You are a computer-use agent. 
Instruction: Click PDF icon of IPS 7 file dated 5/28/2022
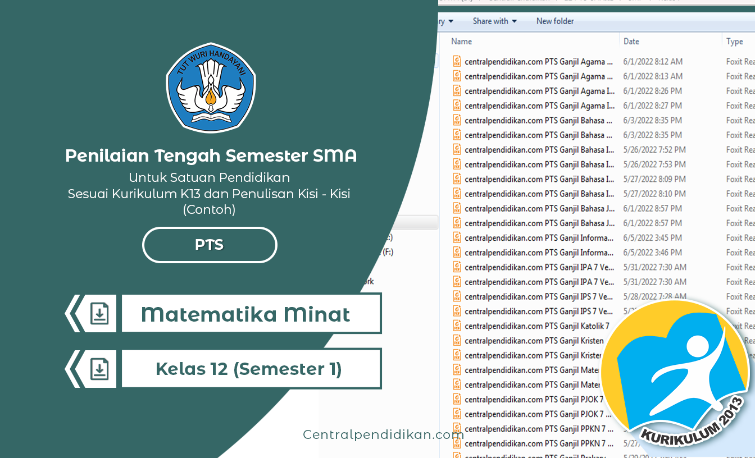tap(457, 296)
